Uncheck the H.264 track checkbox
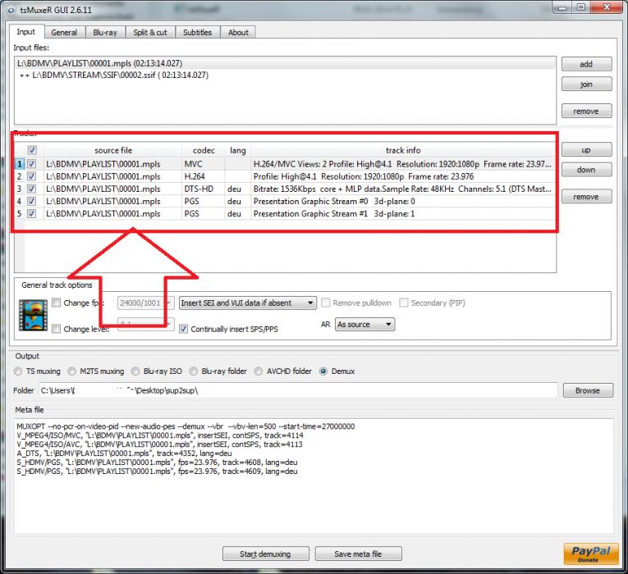The image size is (628, 574). coord(31,176)
